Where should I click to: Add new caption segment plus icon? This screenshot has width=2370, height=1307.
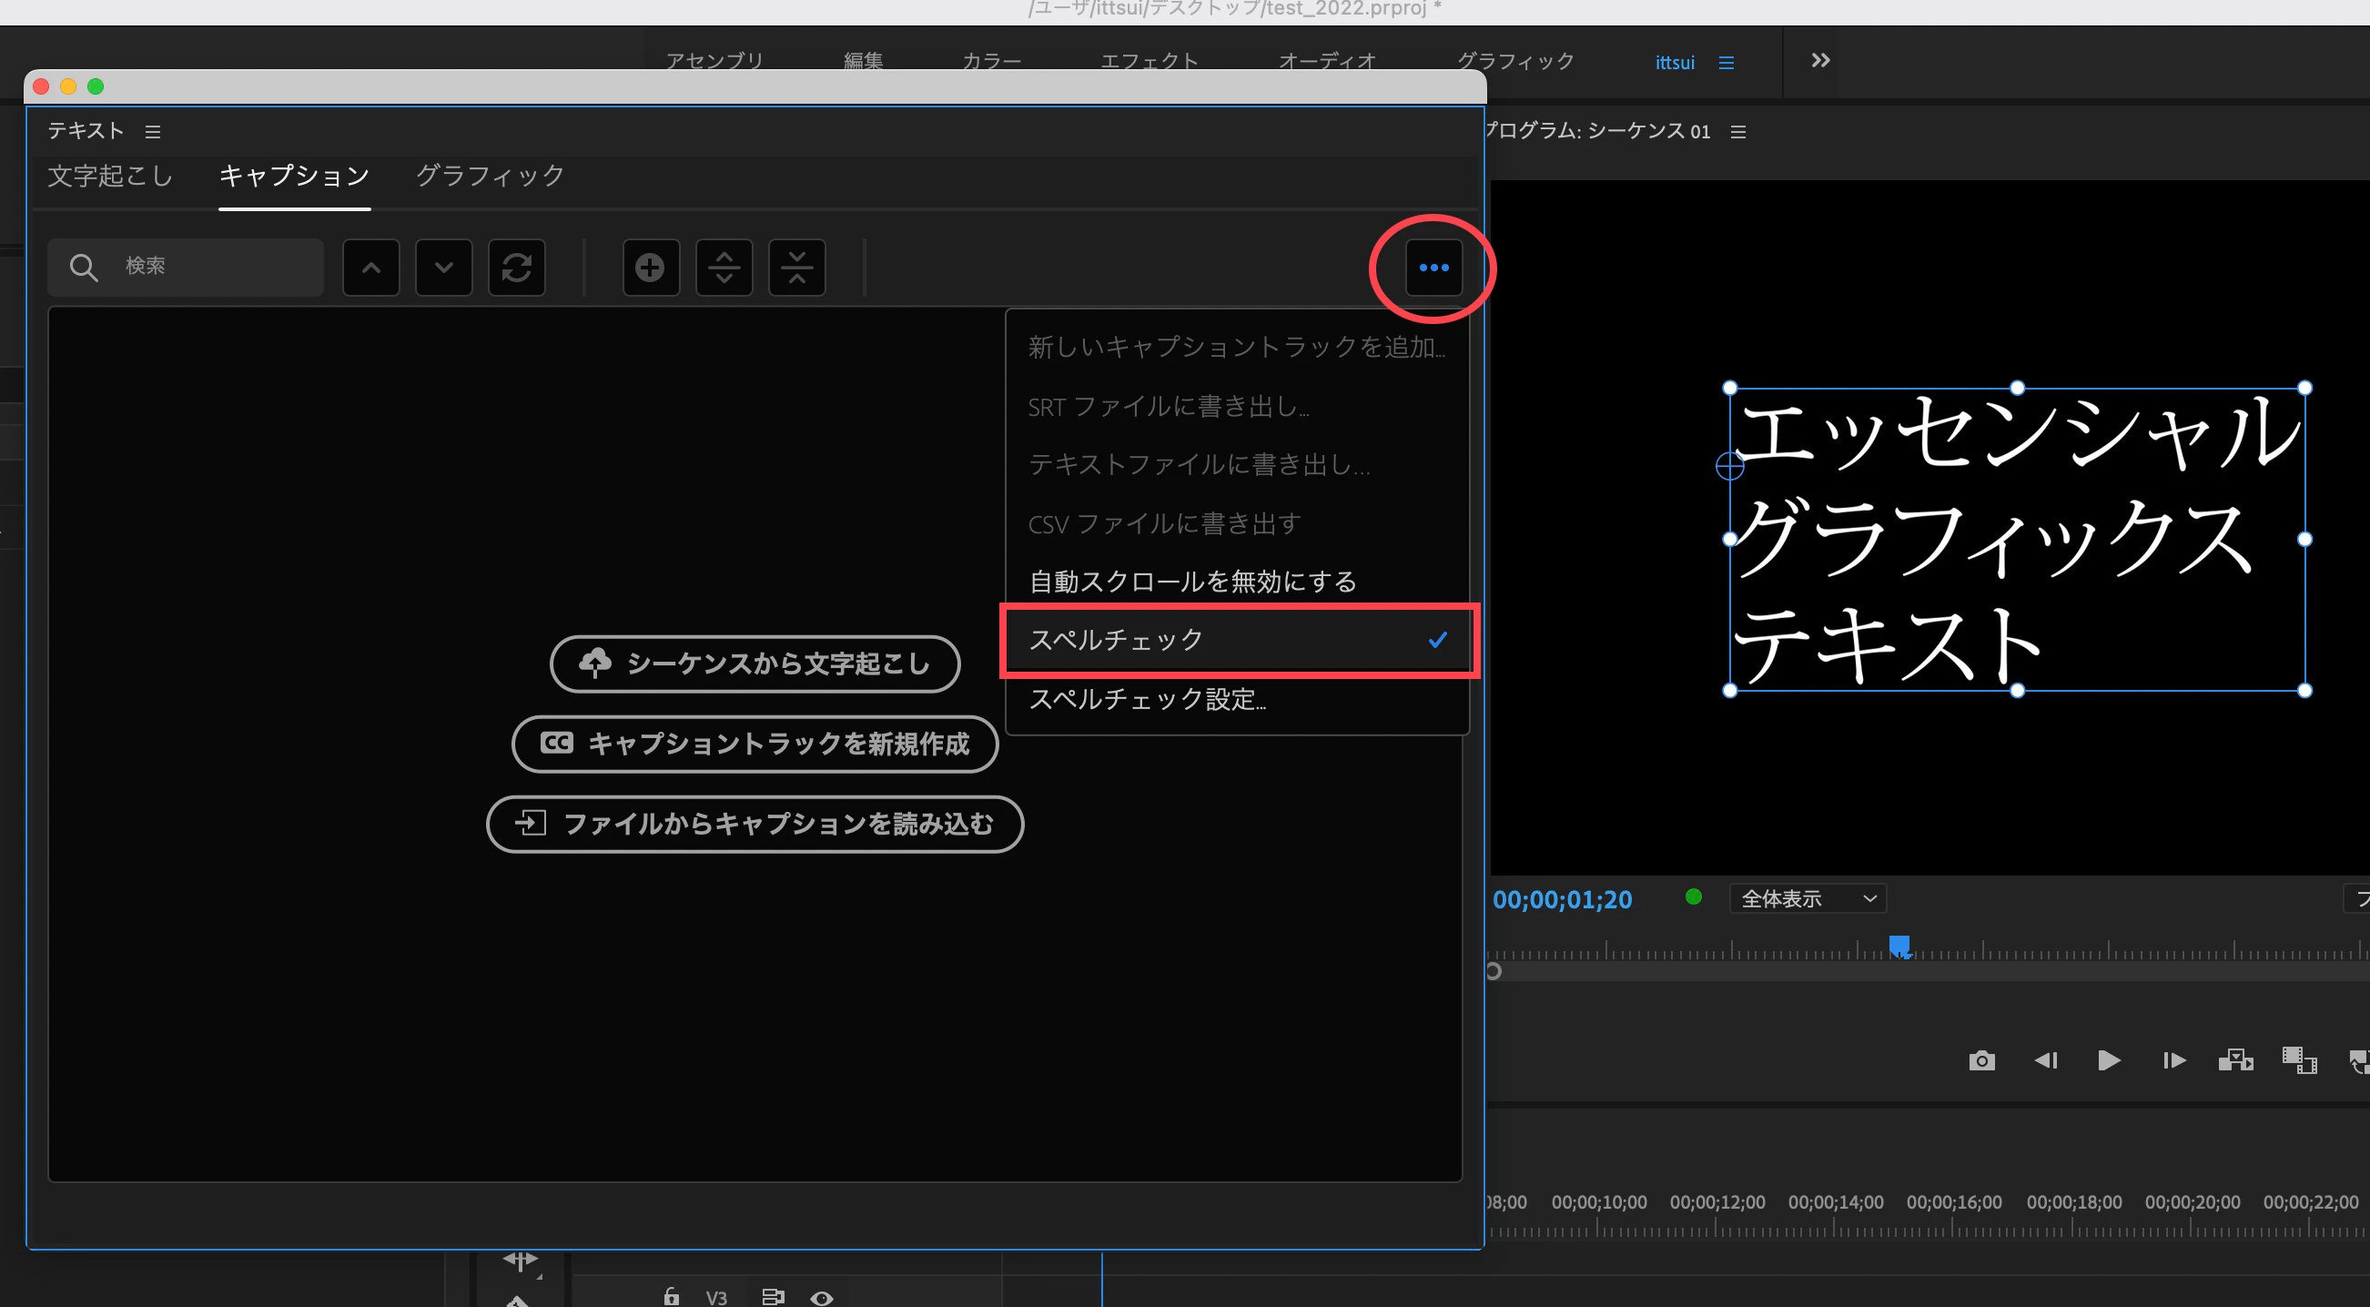(651, 268)
